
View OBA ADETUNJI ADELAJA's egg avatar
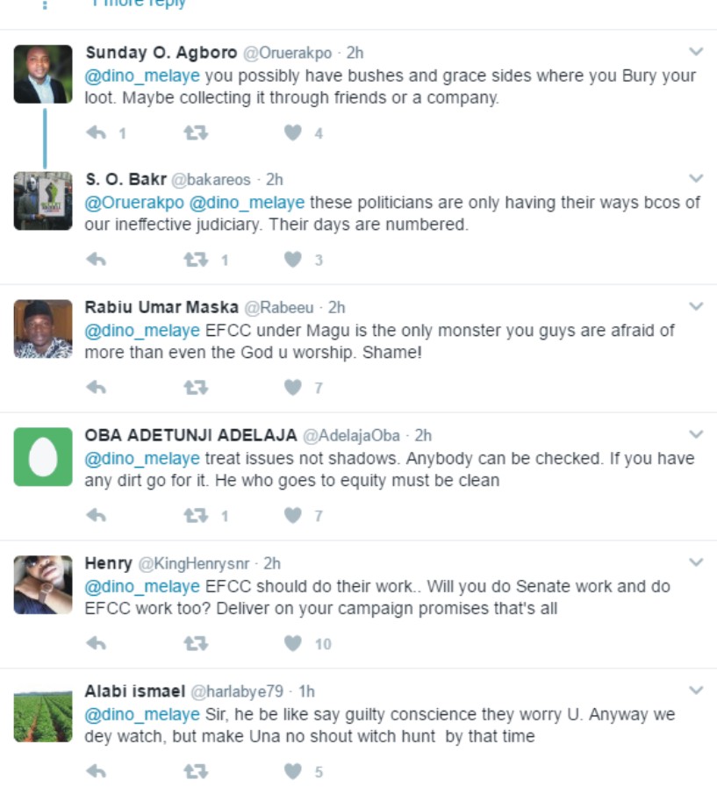(x=43, y=457)
